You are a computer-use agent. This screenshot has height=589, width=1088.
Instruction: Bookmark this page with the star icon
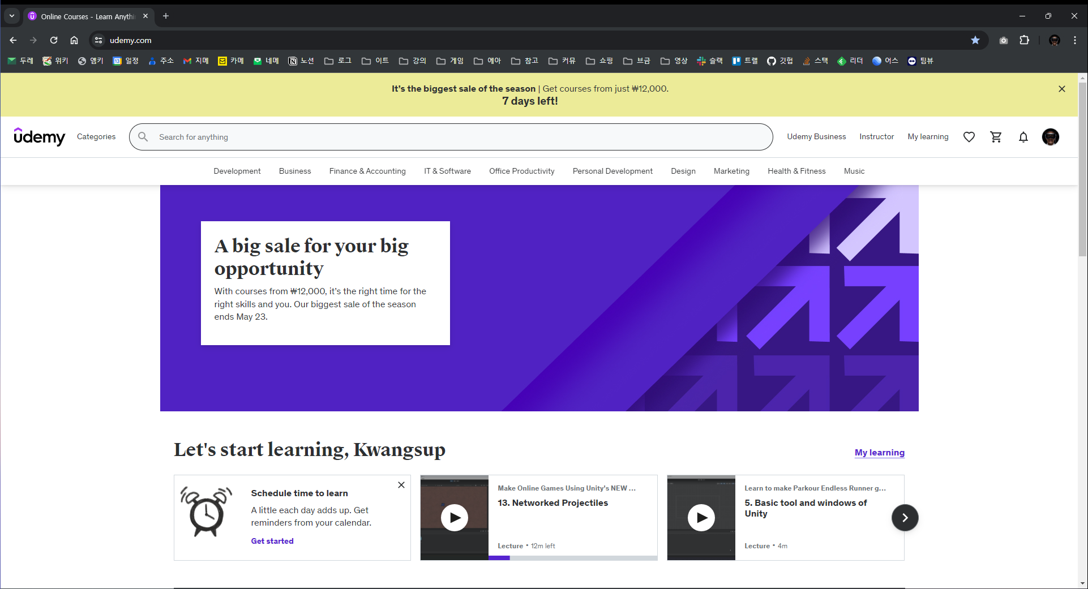coord(975,40)
